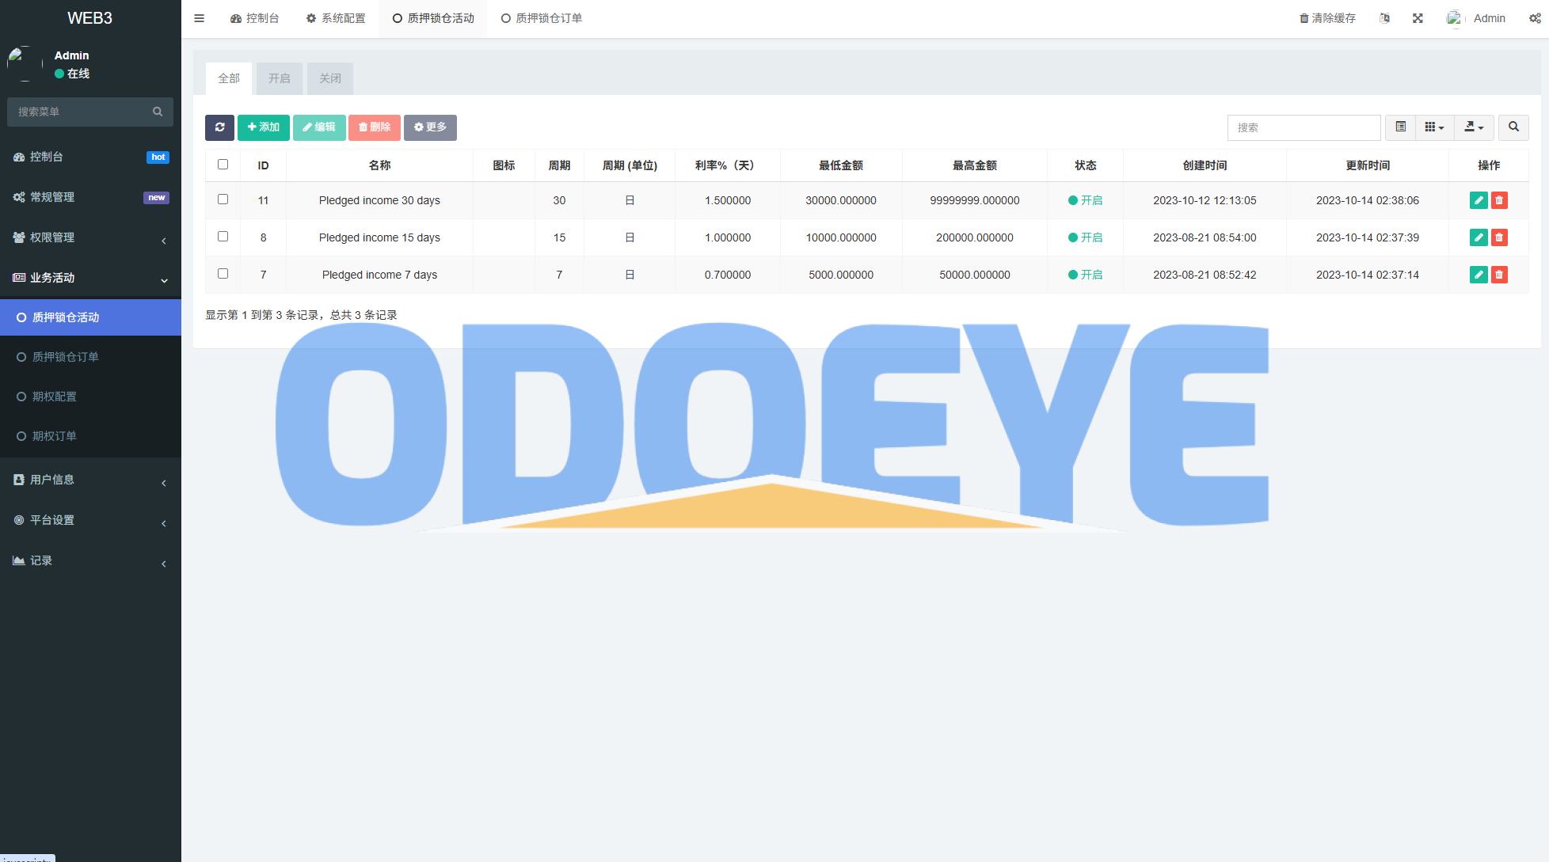
Task: Open the column visibility dropdown
Action: 1434,127
